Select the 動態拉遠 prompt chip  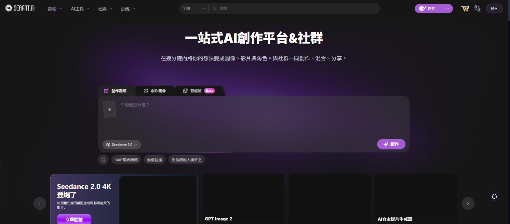[x=154, y=160]
